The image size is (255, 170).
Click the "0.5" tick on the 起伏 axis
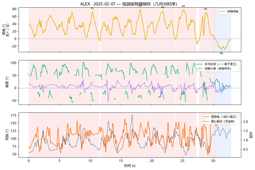pyautogui.click(x=246, y=150)
